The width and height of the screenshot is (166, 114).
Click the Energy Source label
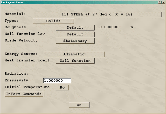[21, 54]
